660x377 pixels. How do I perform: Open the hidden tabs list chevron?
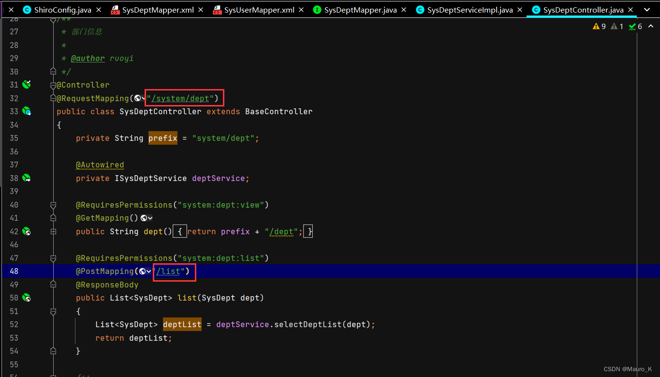[x=647, y=10]
